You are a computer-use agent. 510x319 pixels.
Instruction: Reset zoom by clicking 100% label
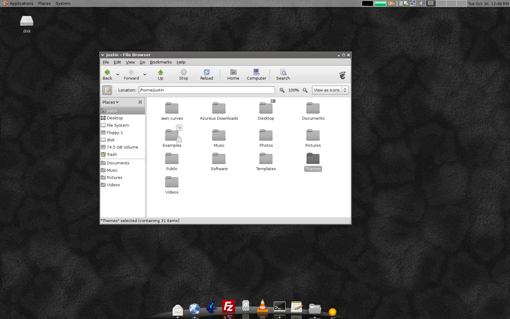294,90
